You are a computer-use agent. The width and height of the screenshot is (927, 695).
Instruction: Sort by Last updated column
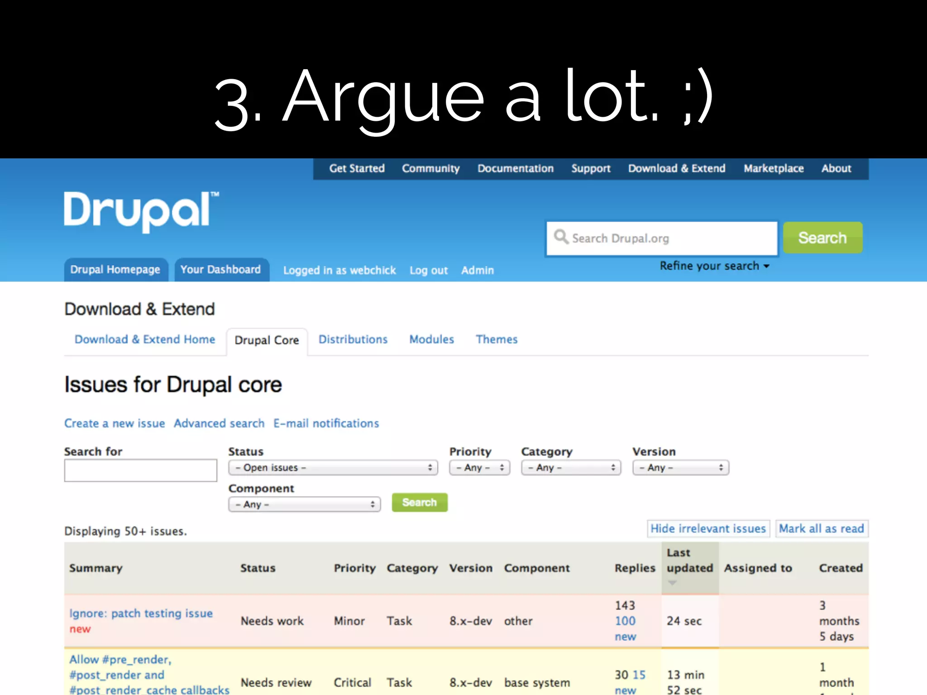(x=690, y=561)
